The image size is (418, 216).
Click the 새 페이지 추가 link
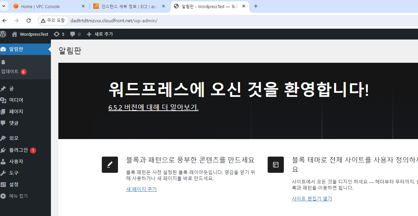click(141, 189)
